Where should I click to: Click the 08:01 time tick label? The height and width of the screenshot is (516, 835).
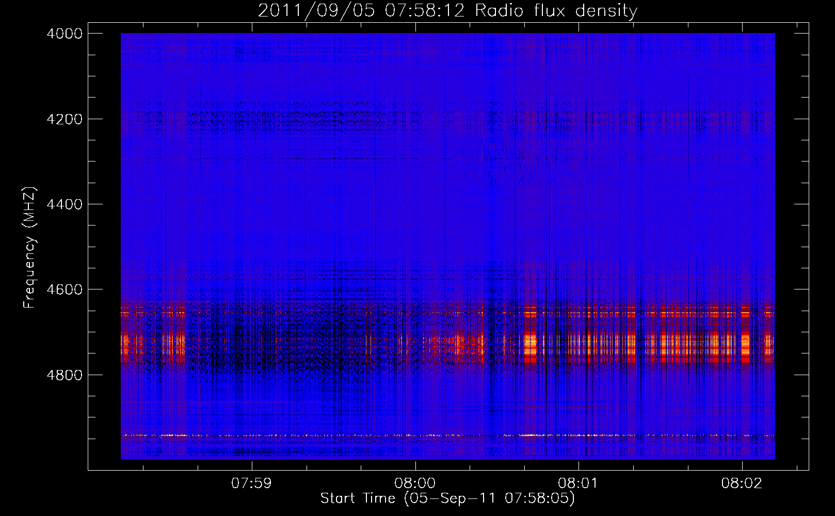578,483
